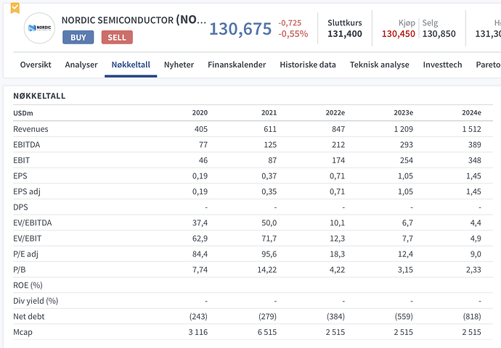Click the Nordic Semiconductor company logo
The height and width of the screenshot is (348, 501).
[x=38, y=28]
